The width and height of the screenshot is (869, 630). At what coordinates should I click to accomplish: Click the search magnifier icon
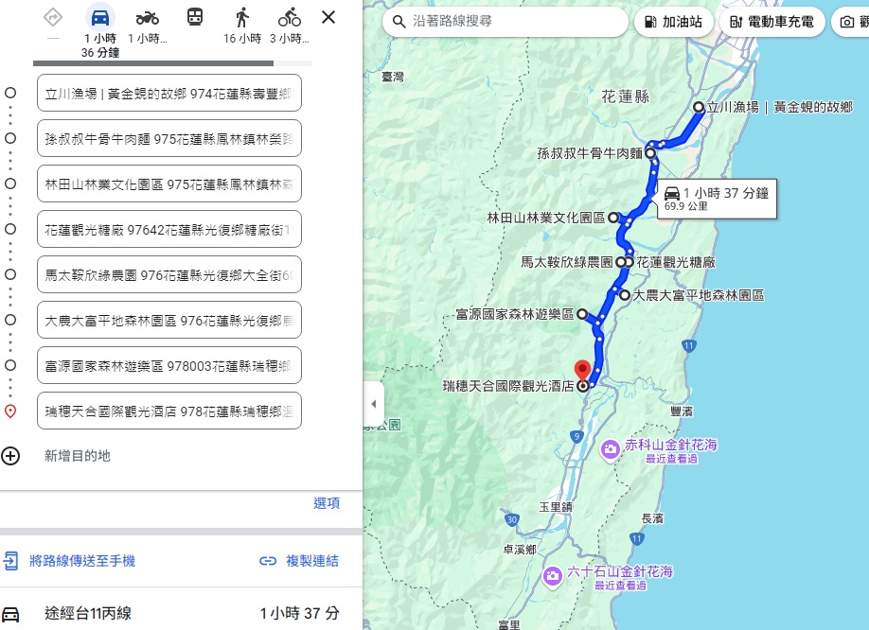pyautogui.click(x=399, y=22)
